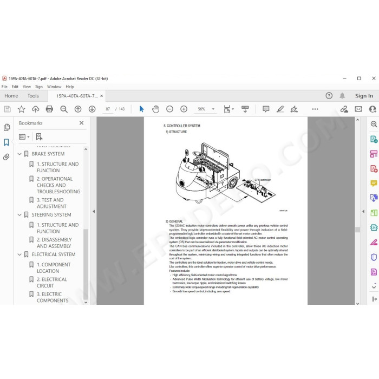Viewport: 379px width, 379px height.
Task: Click the scrolling mode keyboard icon
Action: pyautogui.click(x=245, y=109)
